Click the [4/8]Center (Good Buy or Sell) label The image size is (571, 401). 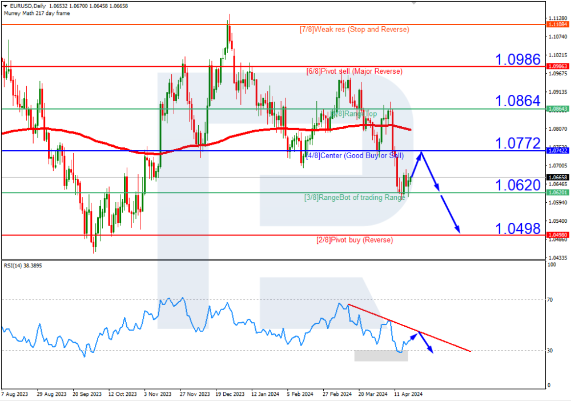(x=355, y=156)
